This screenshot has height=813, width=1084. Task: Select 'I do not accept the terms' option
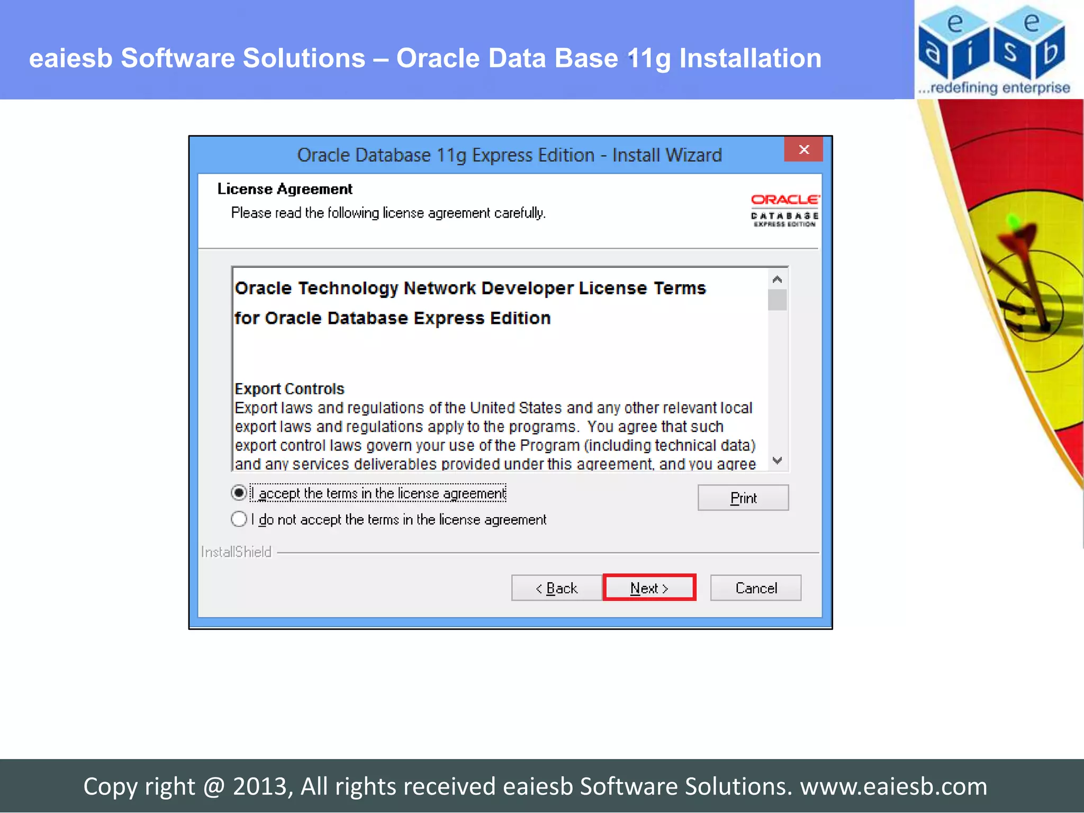pyautogui.click(x=239, y=519)
